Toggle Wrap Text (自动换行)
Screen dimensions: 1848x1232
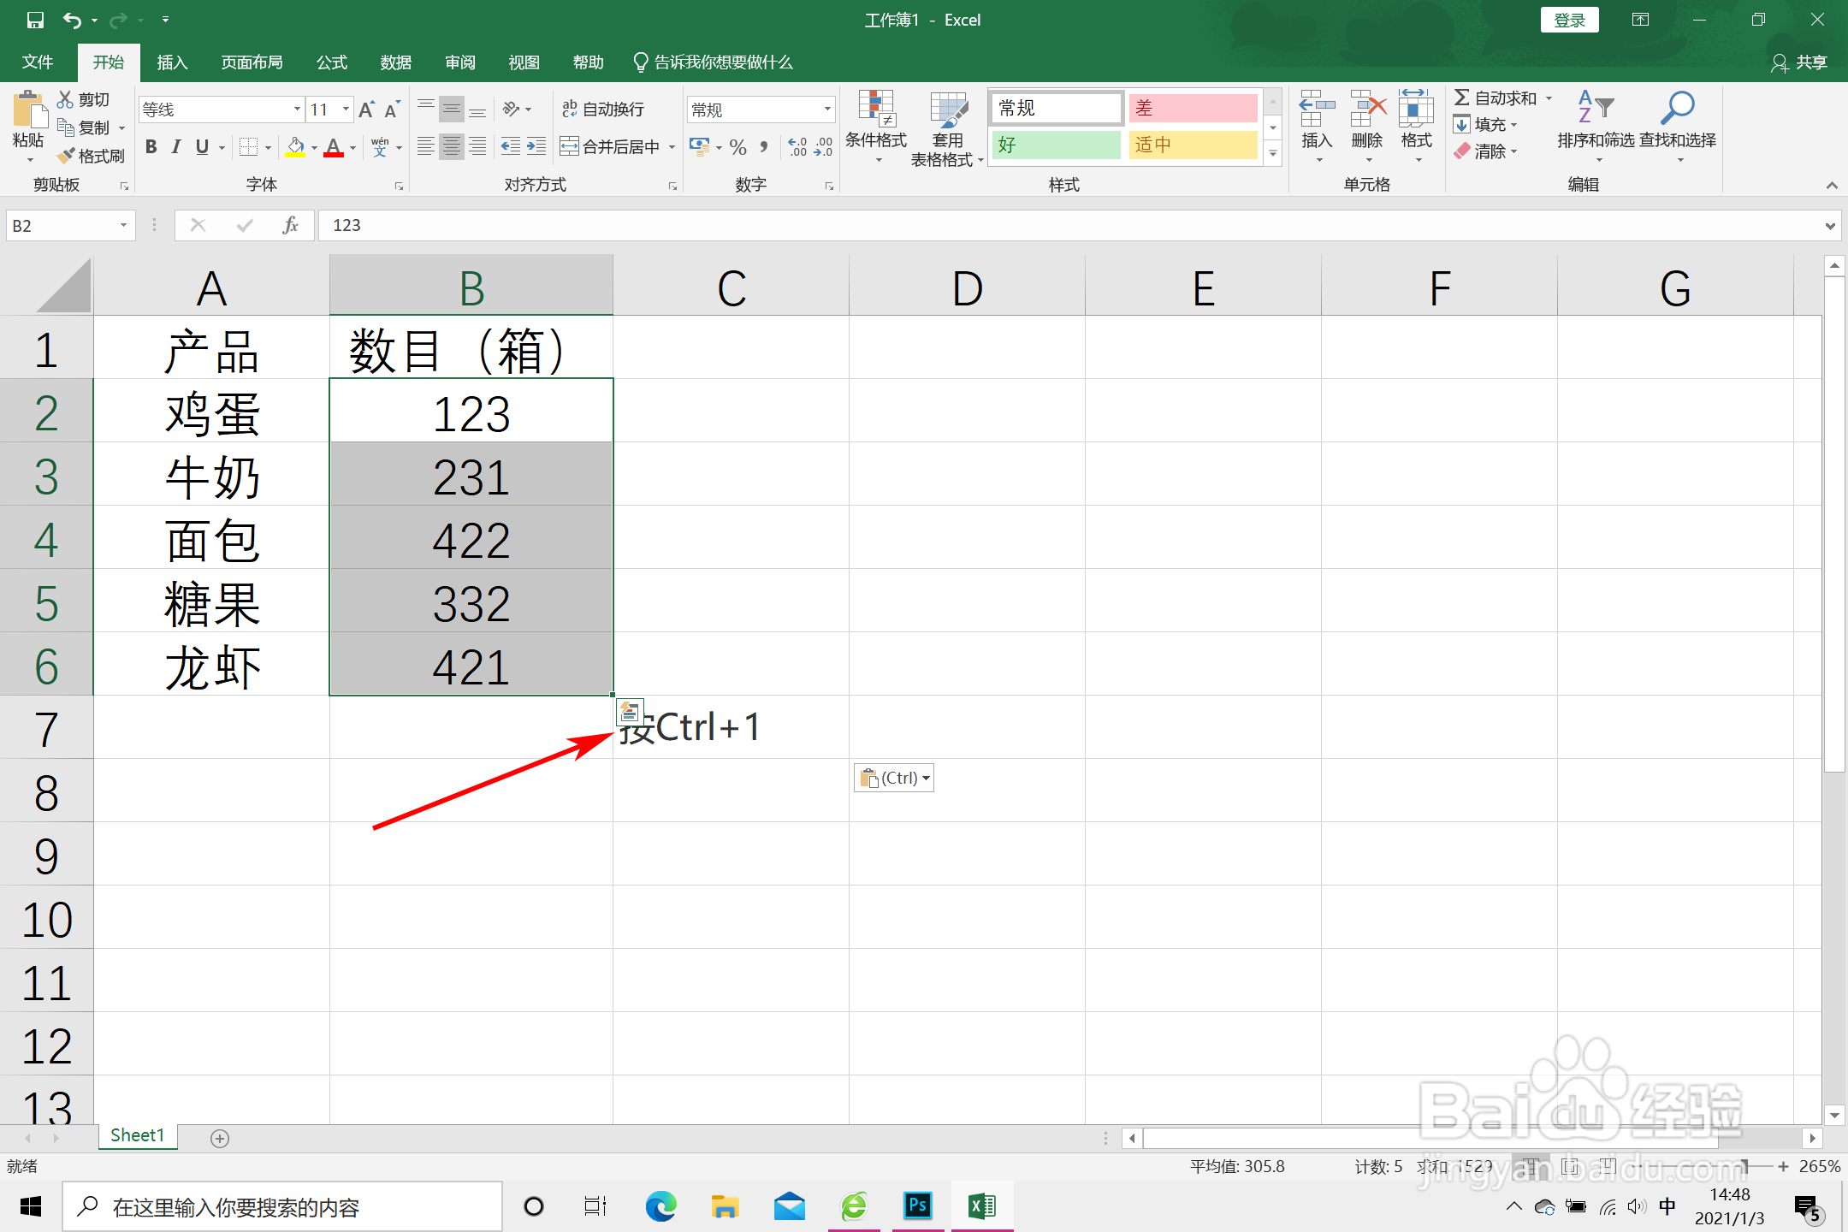pyautogui.click(x=603, y=109)
